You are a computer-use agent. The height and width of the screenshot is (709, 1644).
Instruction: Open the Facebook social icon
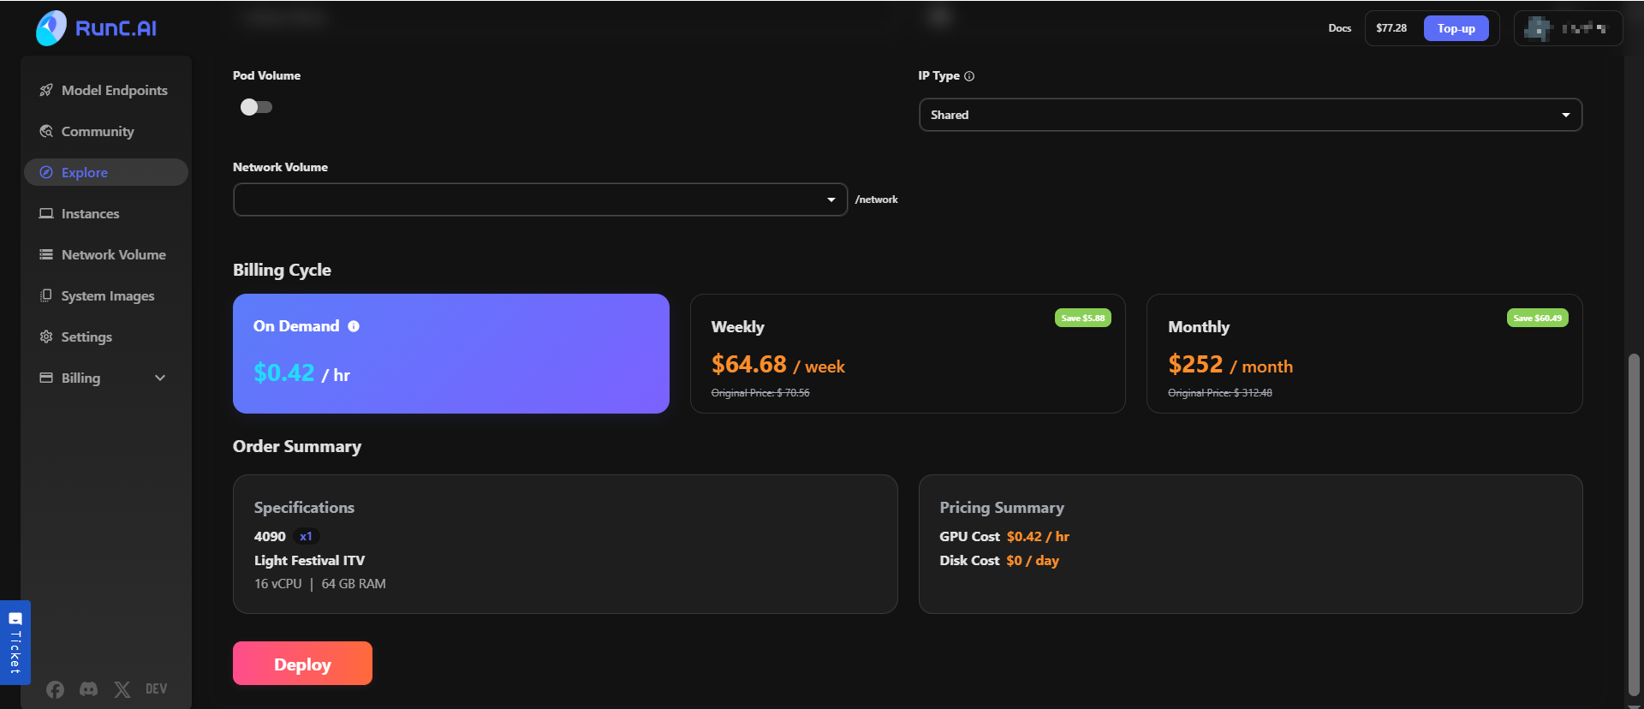(55, 689)
